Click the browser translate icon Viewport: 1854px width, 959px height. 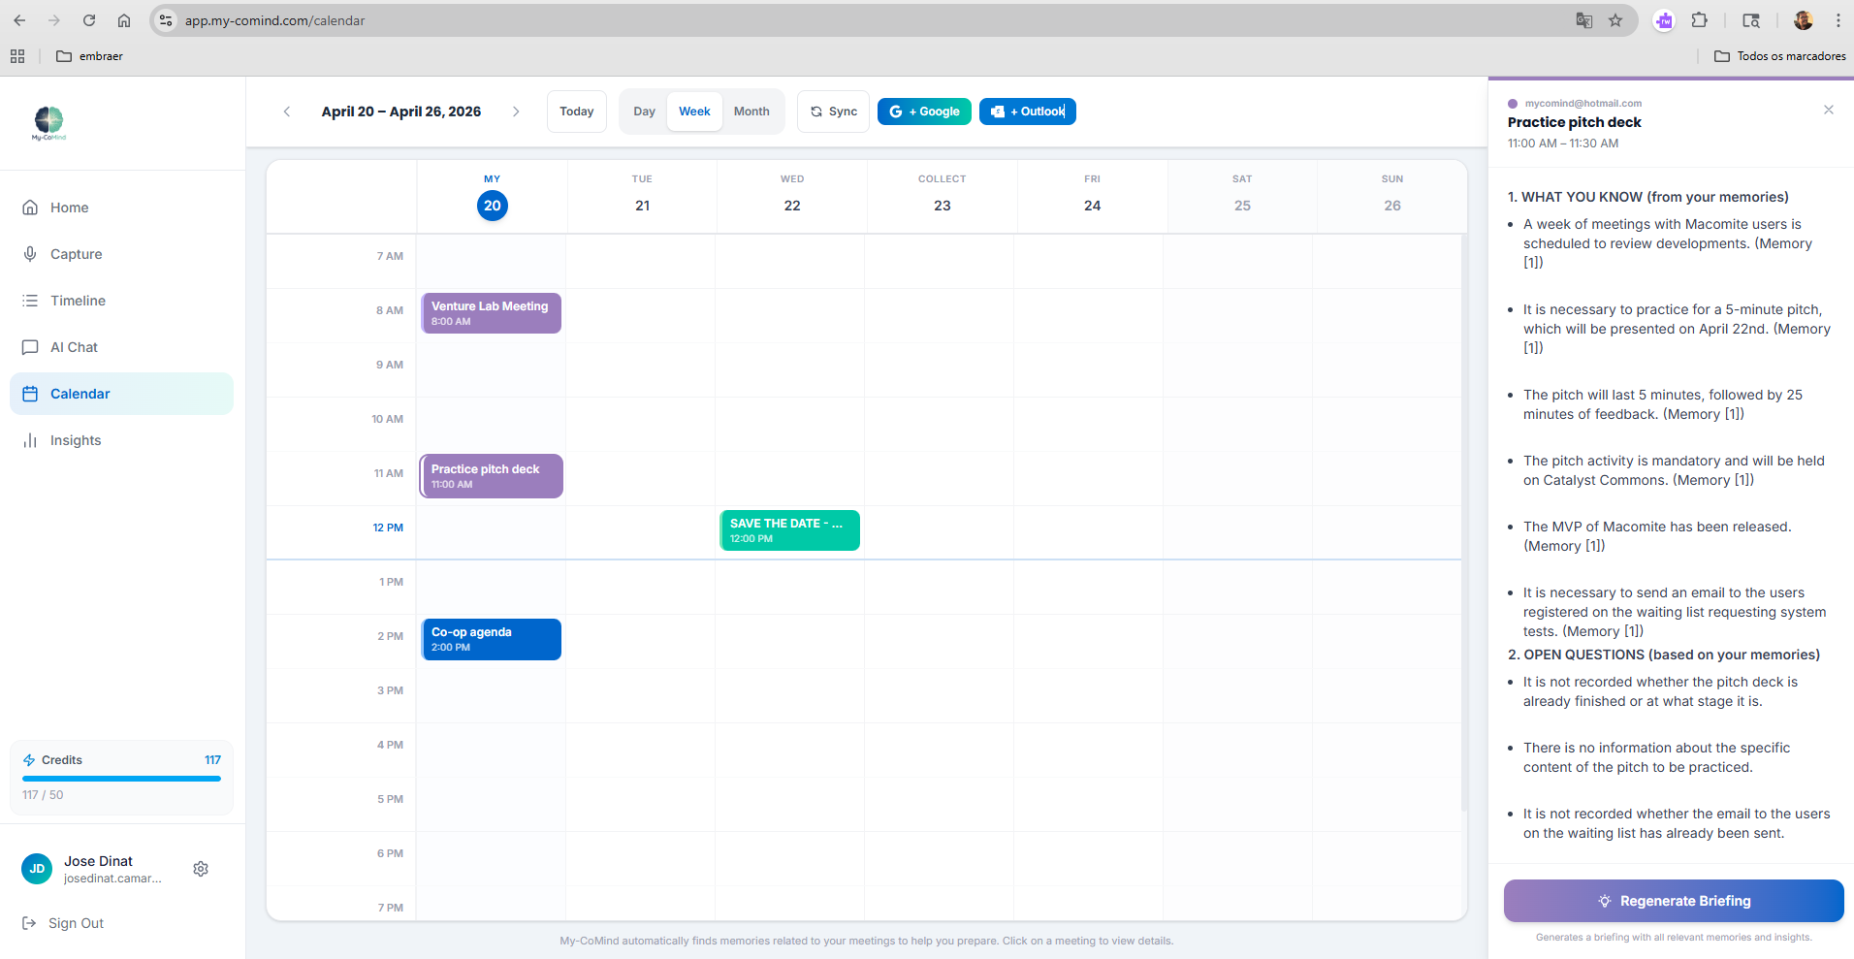click(x=1584, y=20)
